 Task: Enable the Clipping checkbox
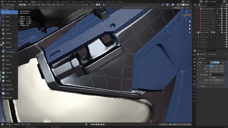210,78
